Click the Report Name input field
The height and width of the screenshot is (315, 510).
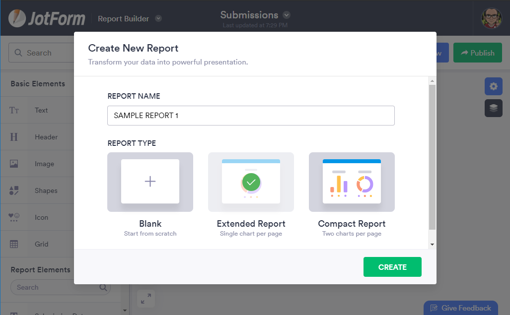point(251,116)
